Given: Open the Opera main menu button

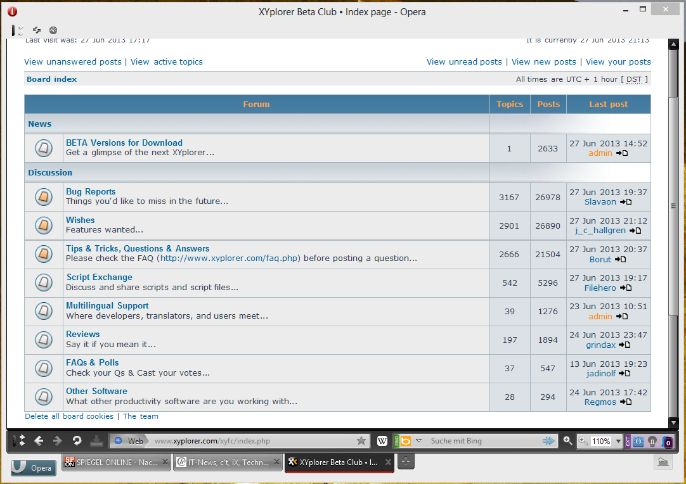Looking at the screenshot, I should tap(34, 468).
